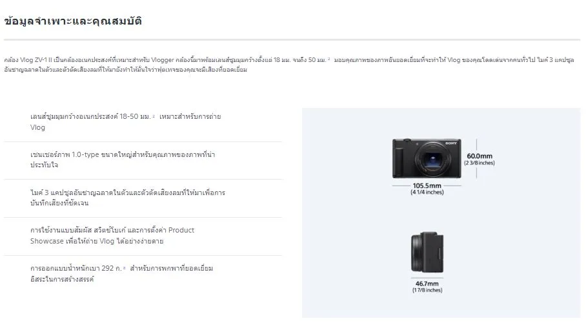
Task: Select the Product Showcase feature row
Action: [x=143, y=236]
